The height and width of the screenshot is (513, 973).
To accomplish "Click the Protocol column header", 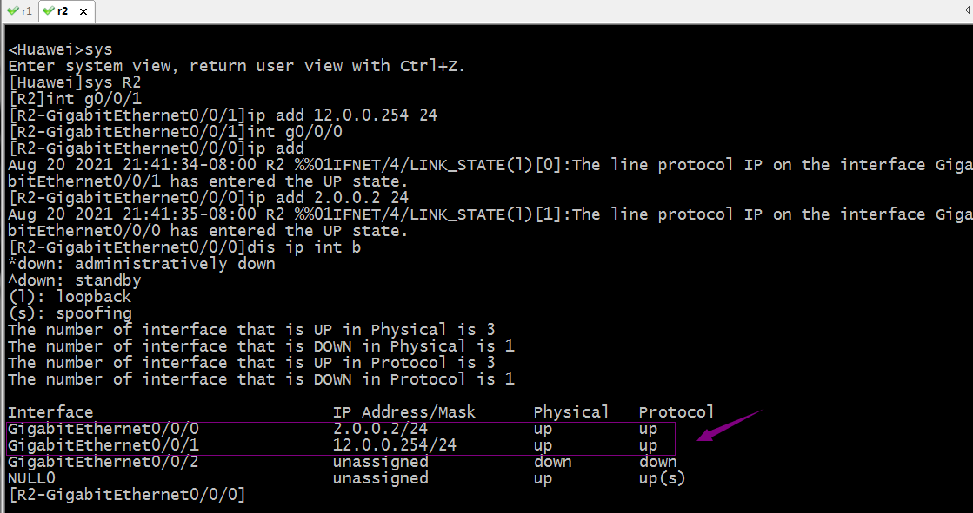I will (x=676, y=412).
